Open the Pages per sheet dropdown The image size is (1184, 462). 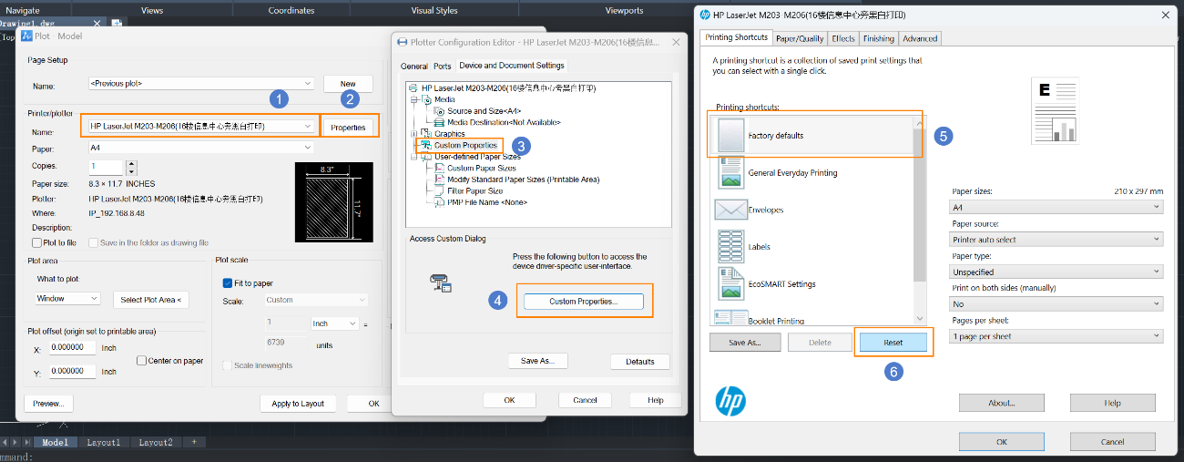pos(1156,336)
